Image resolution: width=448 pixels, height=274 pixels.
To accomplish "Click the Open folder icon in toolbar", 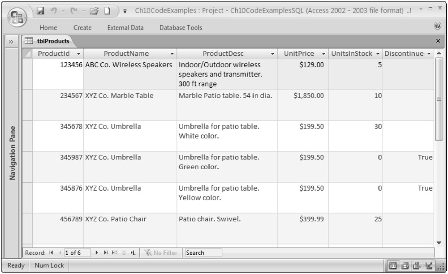I will [x=94, y=10].
